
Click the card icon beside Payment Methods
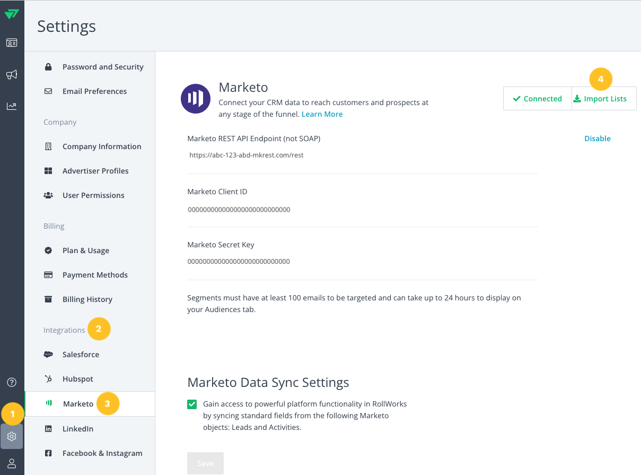coord(48,275)
